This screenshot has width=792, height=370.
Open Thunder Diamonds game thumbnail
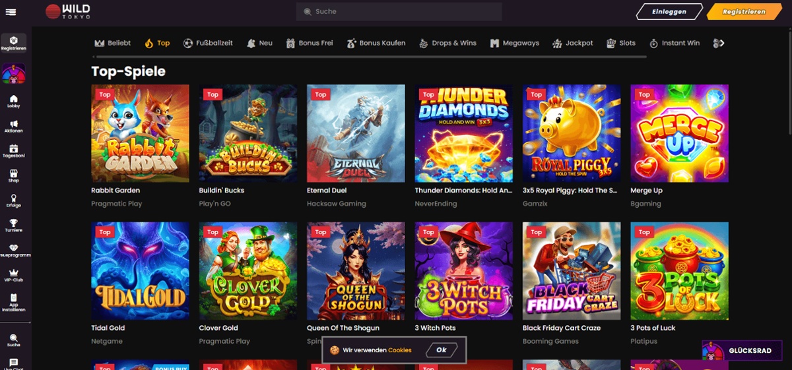click(x=464, y=133)
